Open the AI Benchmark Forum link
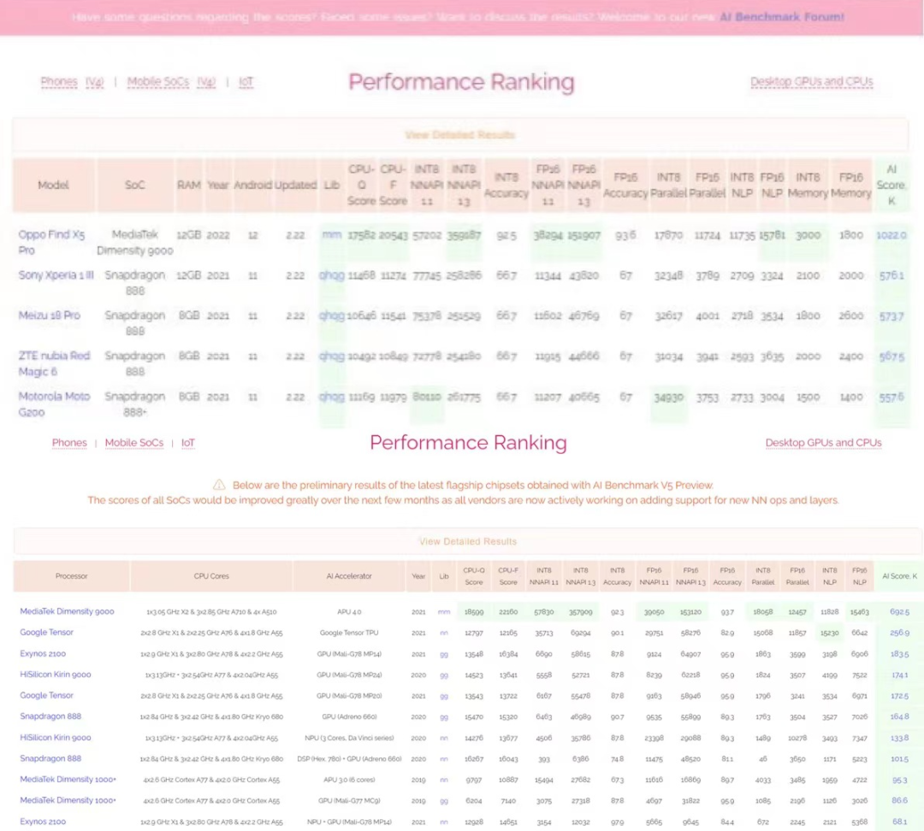924x831 pixels. [781, 16]
